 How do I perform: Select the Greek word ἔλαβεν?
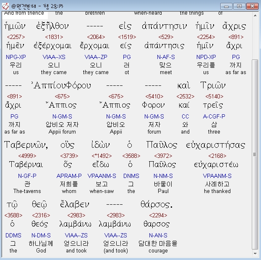click(x=75, y=204)
